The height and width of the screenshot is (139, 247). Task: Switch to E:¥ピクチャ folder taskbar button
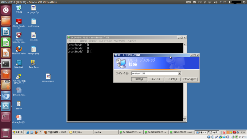[x=81, y=133]
